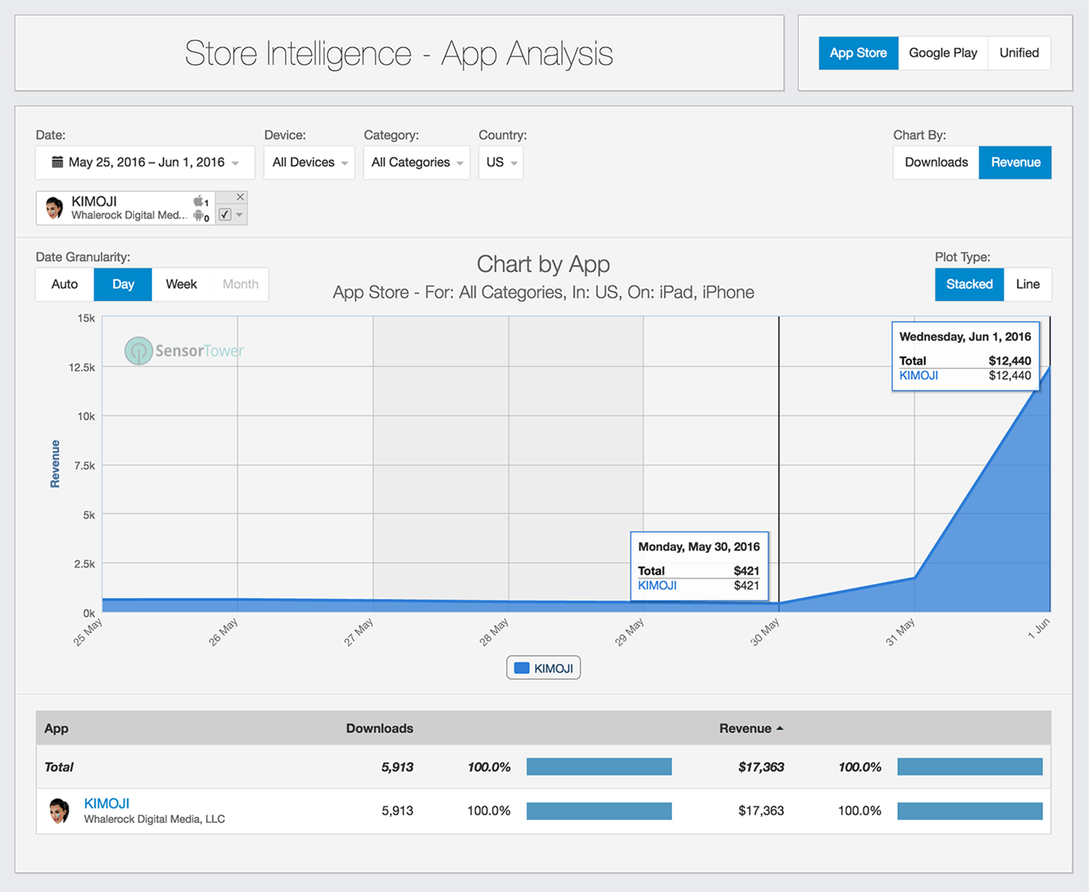Remove KIMOJI app chip with X

[x=240, y=197]
